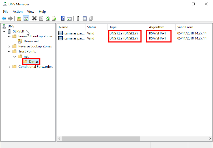The width and height of the screenshot is (213, 148).
Task: Click the Dimas.net zone icon
Action: 20,41
